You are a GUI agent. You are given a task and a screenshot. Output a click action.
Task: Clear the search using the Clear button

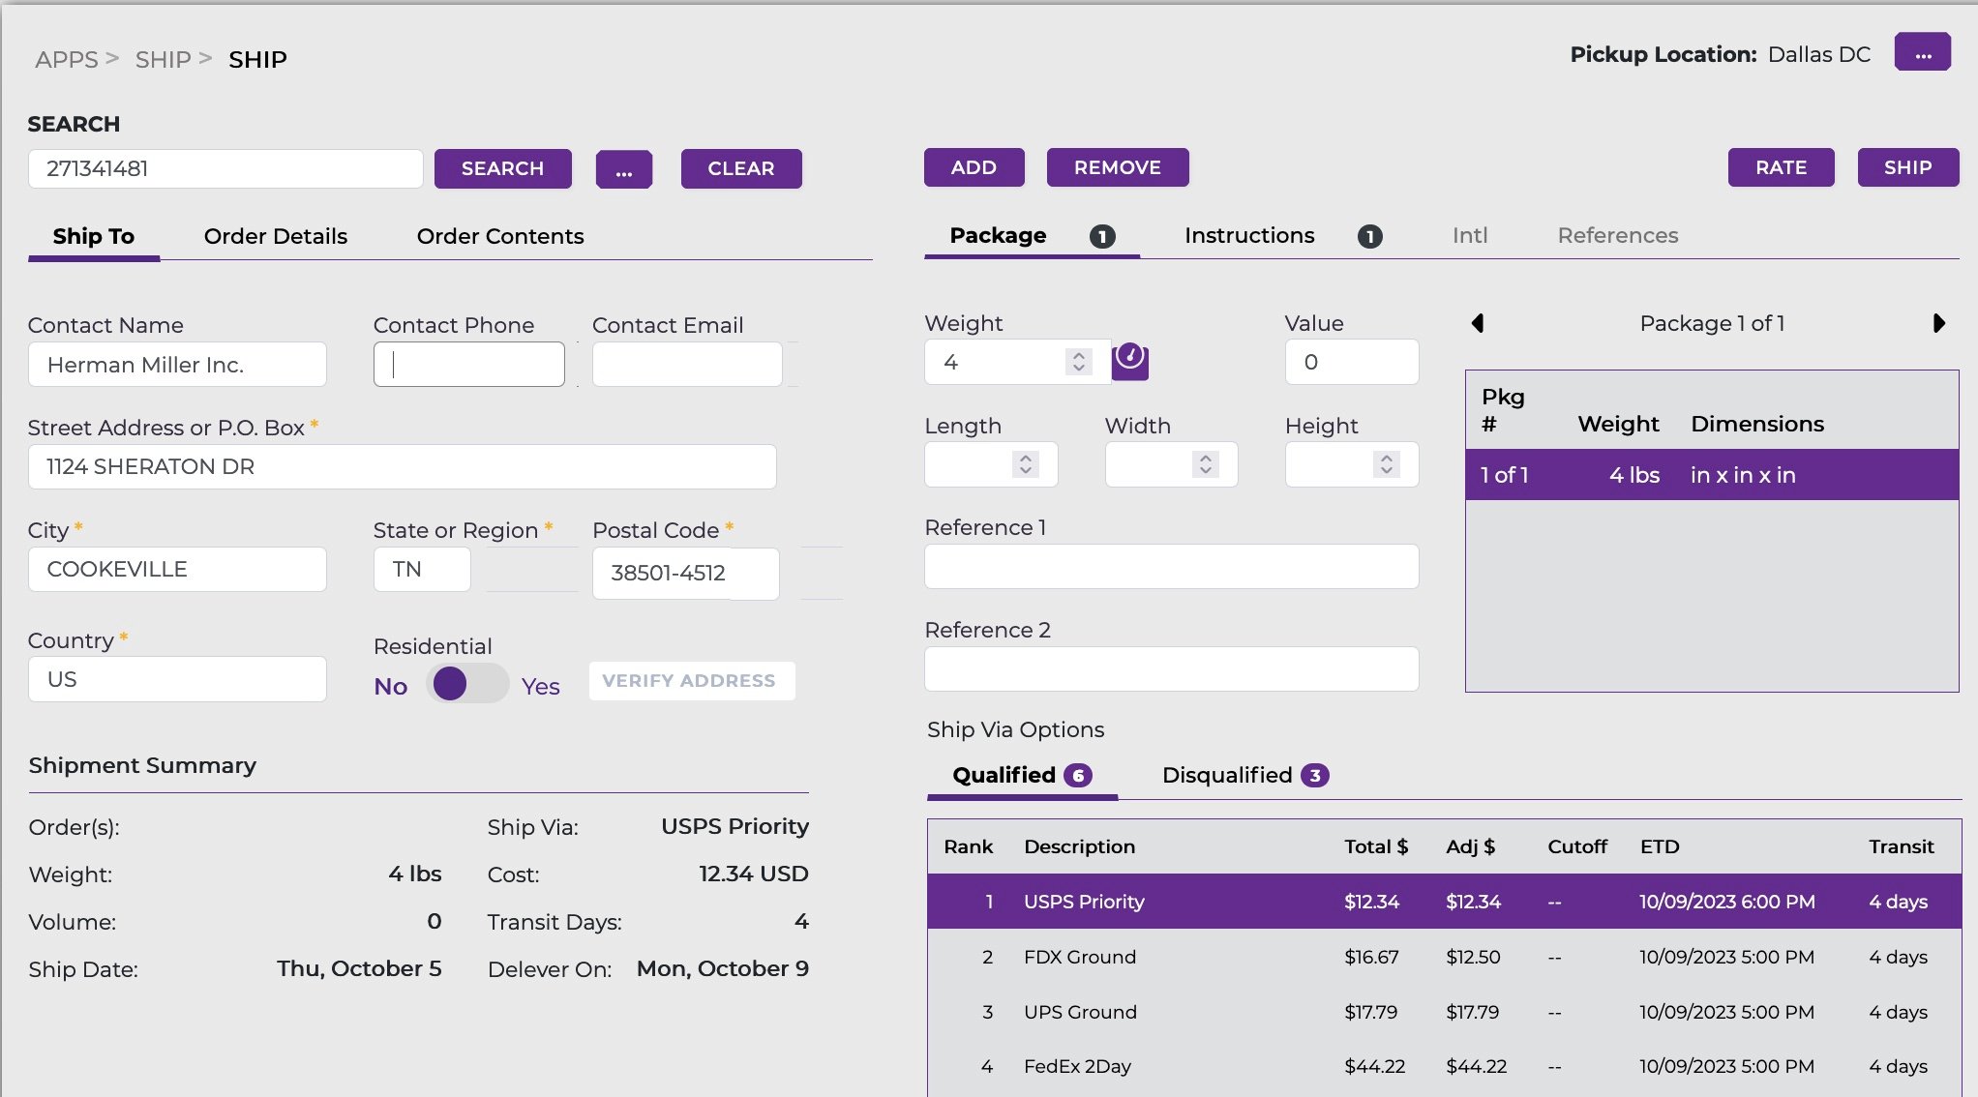click(741, 168)
